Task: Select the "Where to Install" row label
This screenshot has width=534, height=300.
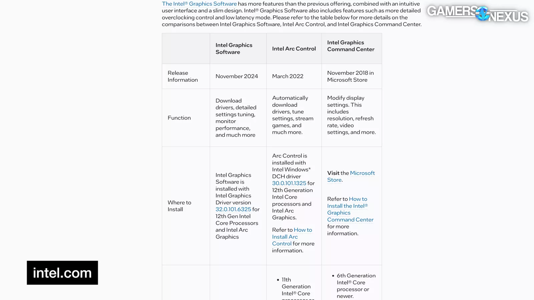Action: click(179, 206)
